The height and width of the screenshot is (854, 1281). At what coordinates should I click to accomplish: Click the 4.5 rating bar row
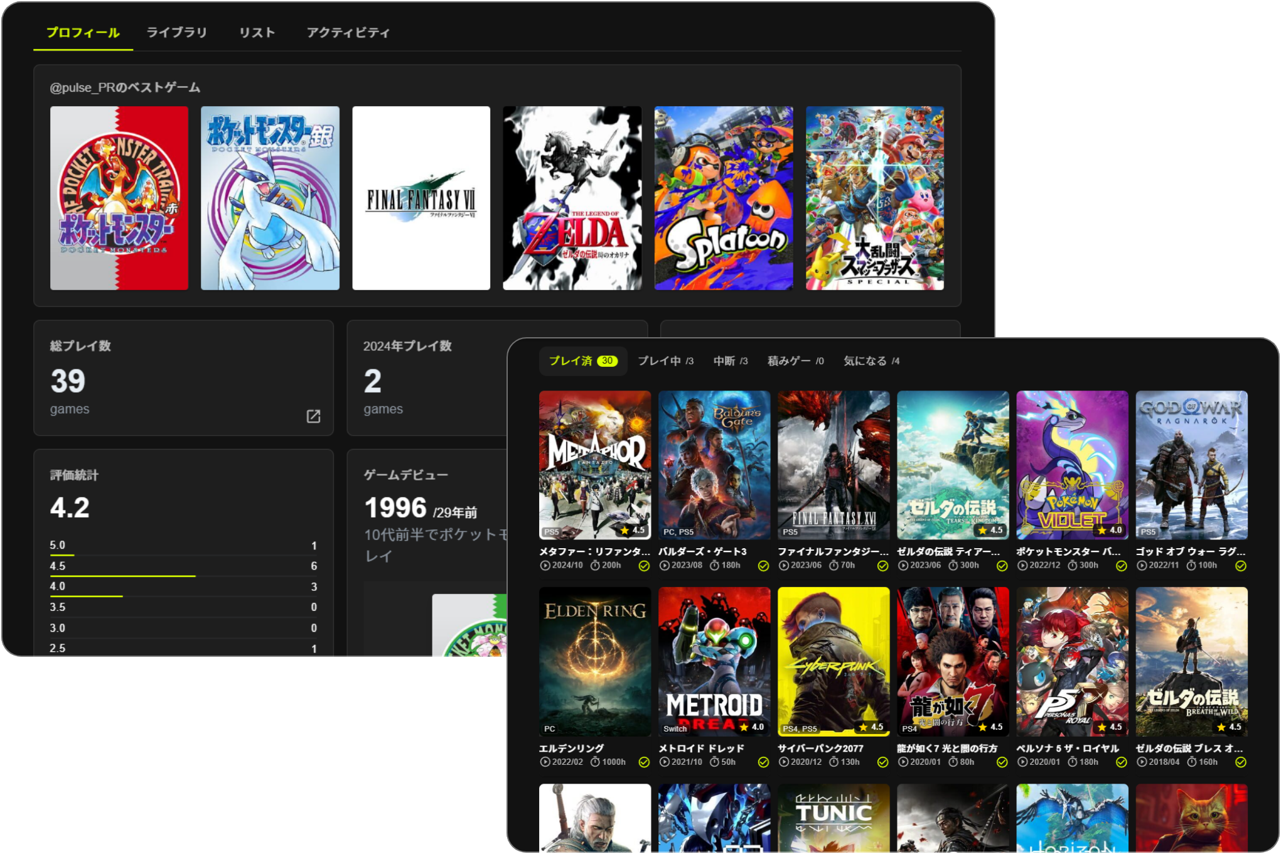pyautogui.click(x=183, y=567)
